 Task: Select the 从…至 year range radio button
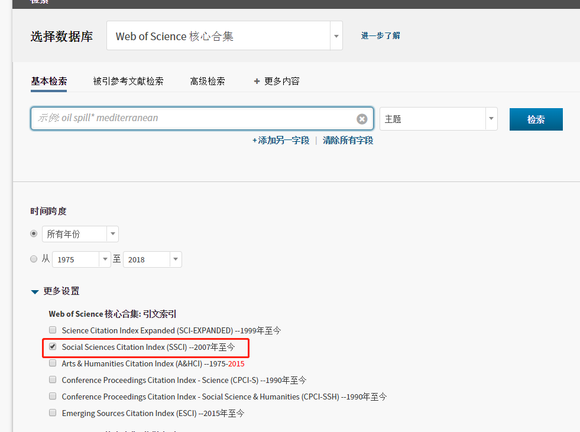34,259
